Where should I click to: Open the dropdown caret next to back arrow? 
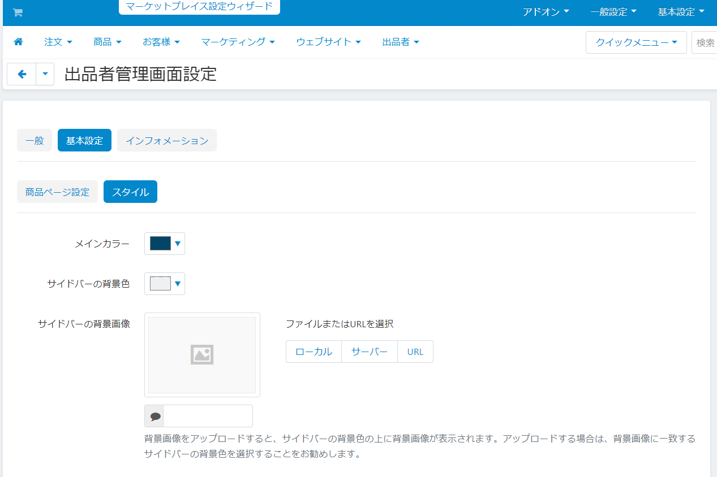click(45, 74)
